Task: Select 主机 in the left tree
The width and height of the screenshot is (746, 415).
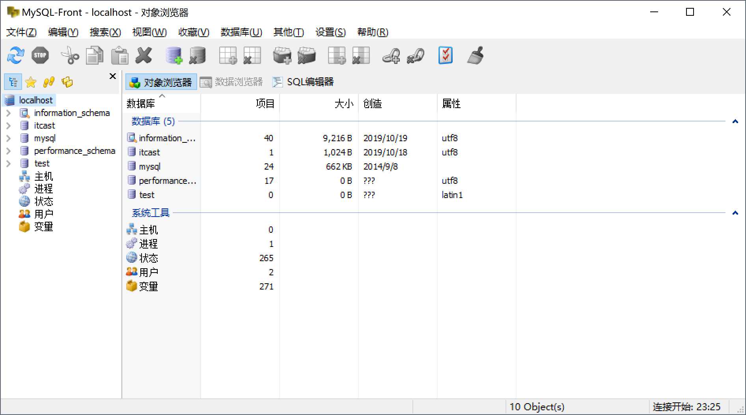Action: (x=43, y=176)
